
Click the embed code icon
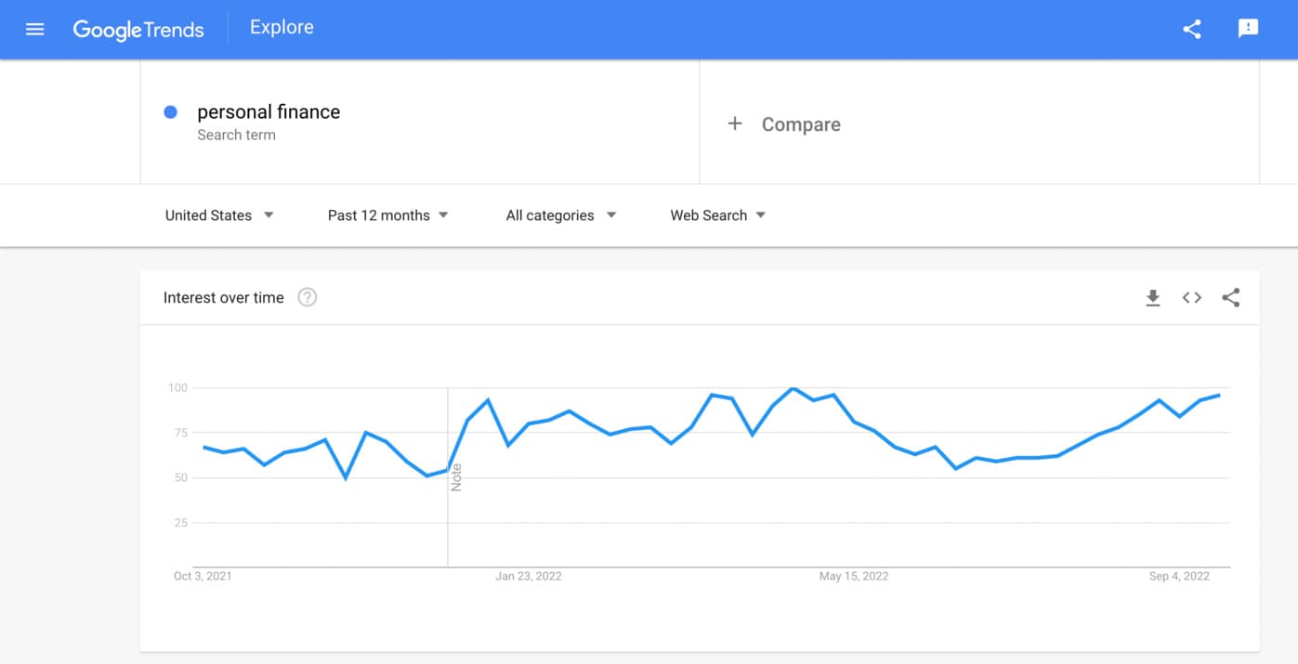pos(1192,298)
